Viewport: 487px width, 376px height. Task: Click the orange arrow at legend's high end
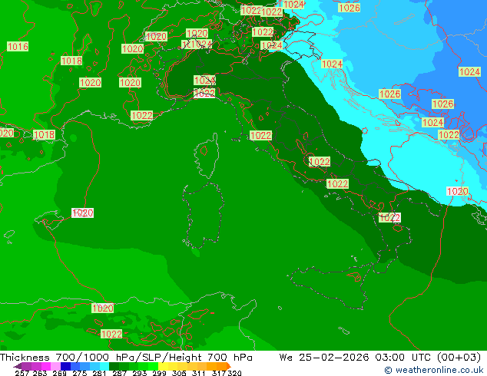point(229,366)
